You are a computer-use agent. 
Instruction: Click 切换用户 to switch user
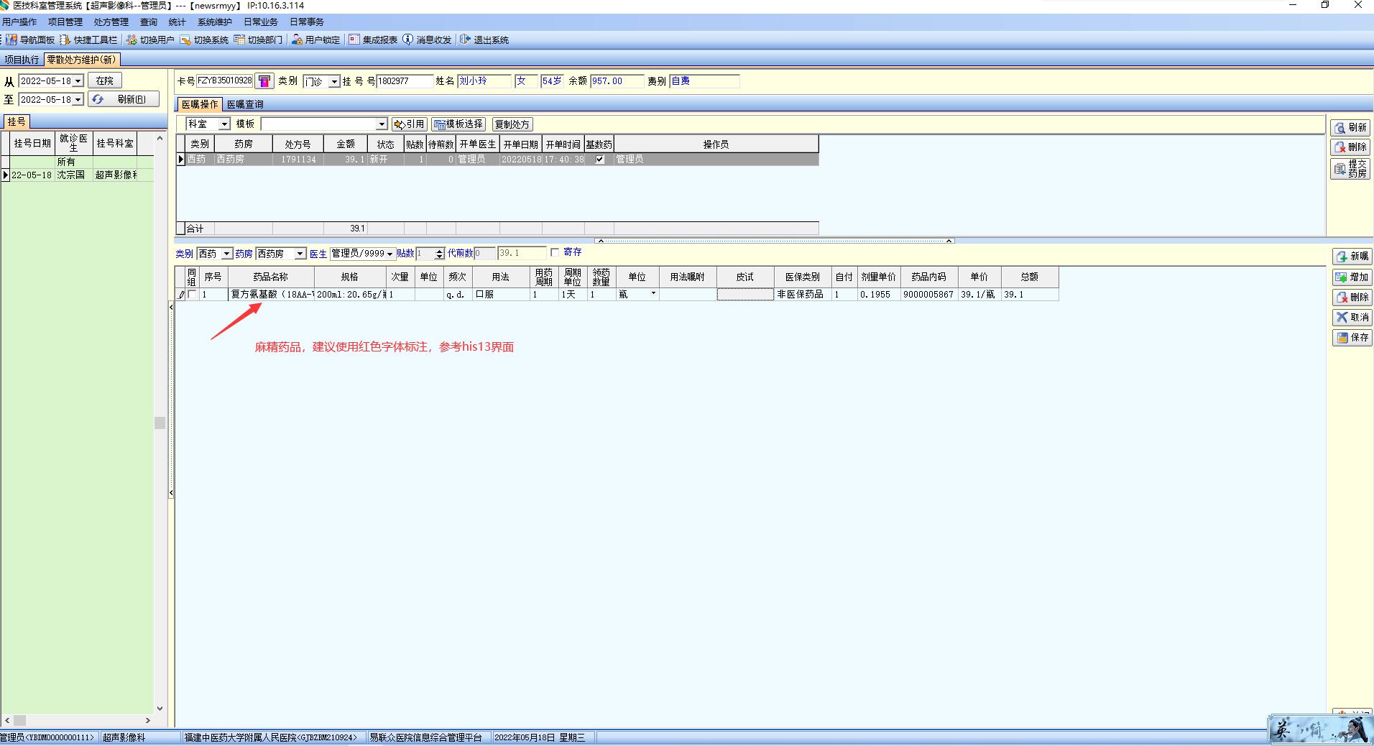(x=150, y=40)
